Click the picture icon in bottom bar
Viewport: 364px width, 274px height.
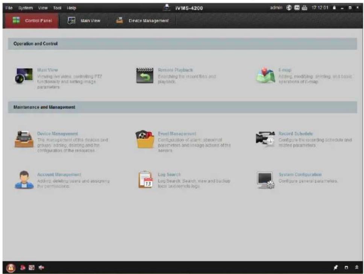[32, 268]
